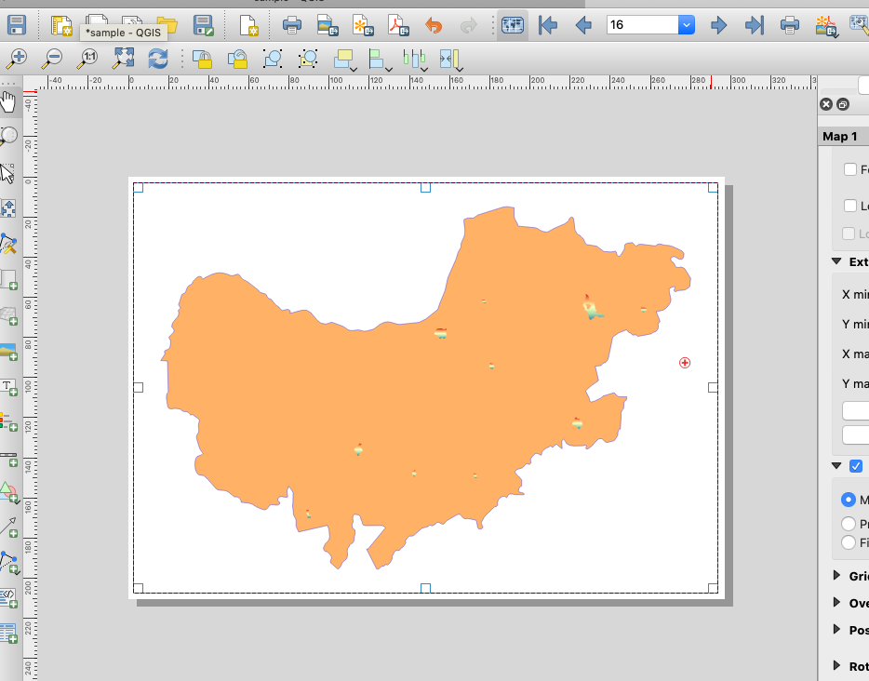Expand the Grids section

(837, 576)
